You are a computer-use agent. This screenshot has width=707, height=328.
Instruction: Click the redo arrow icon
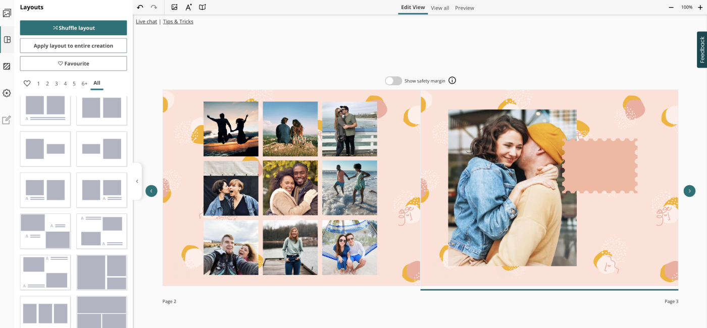coord(154,7)
